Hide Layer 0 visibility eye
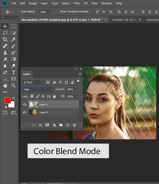Viewport: 159px width, 184px height. coord(25,112)
